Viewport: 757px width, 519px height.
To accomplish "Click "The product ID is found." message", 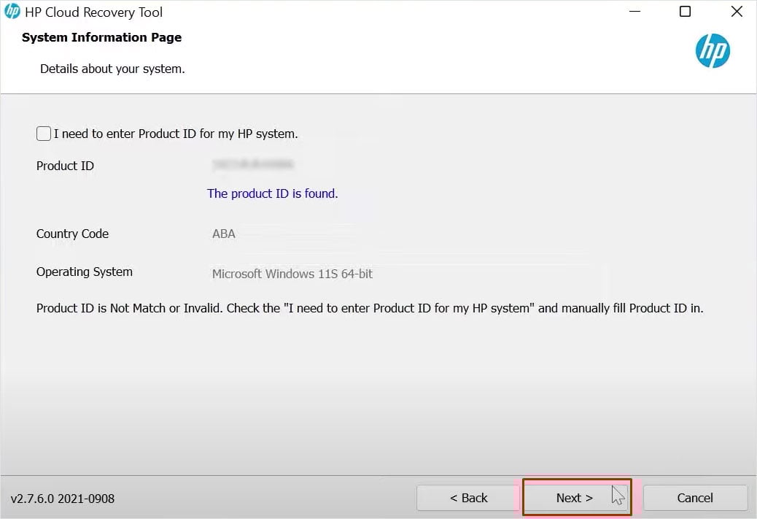I will pos(273,193).
